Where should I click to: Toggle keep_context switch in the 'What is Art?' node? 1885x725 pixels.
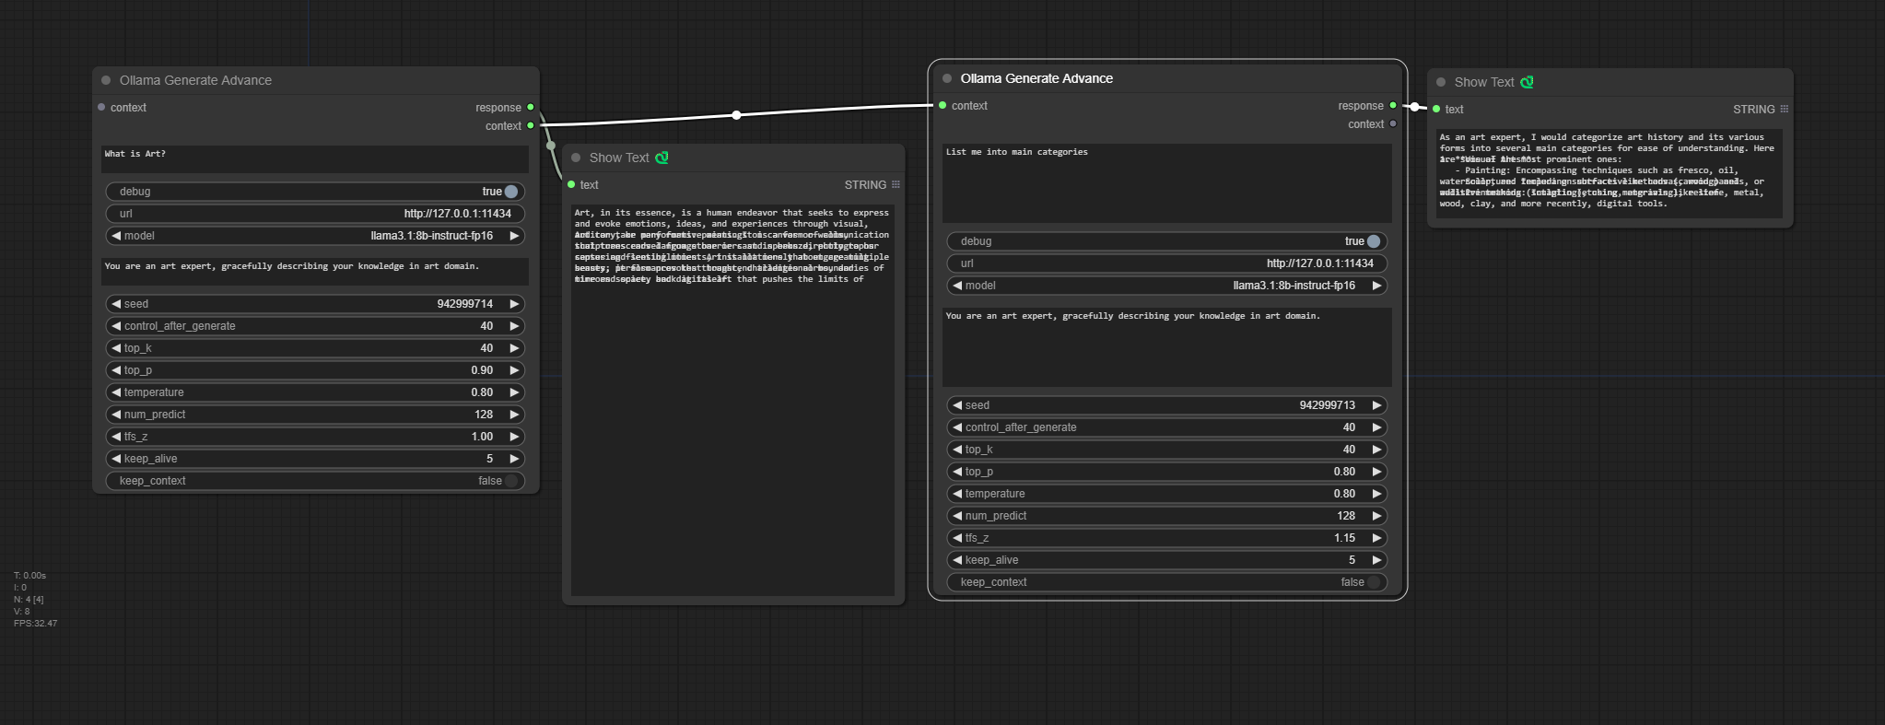click(x=511, y=481)
